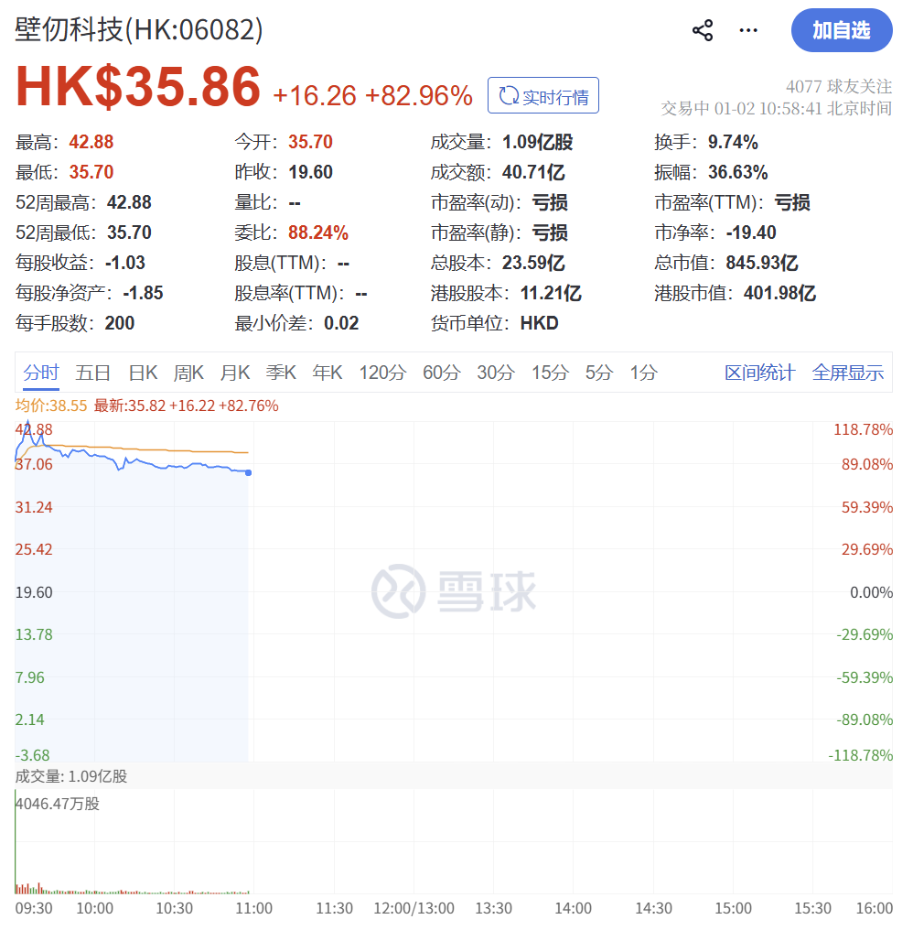Viewport: 913px width, 930px height.
Task: Click the 港股市值 value 401.98亿
Action: point(780,293)
